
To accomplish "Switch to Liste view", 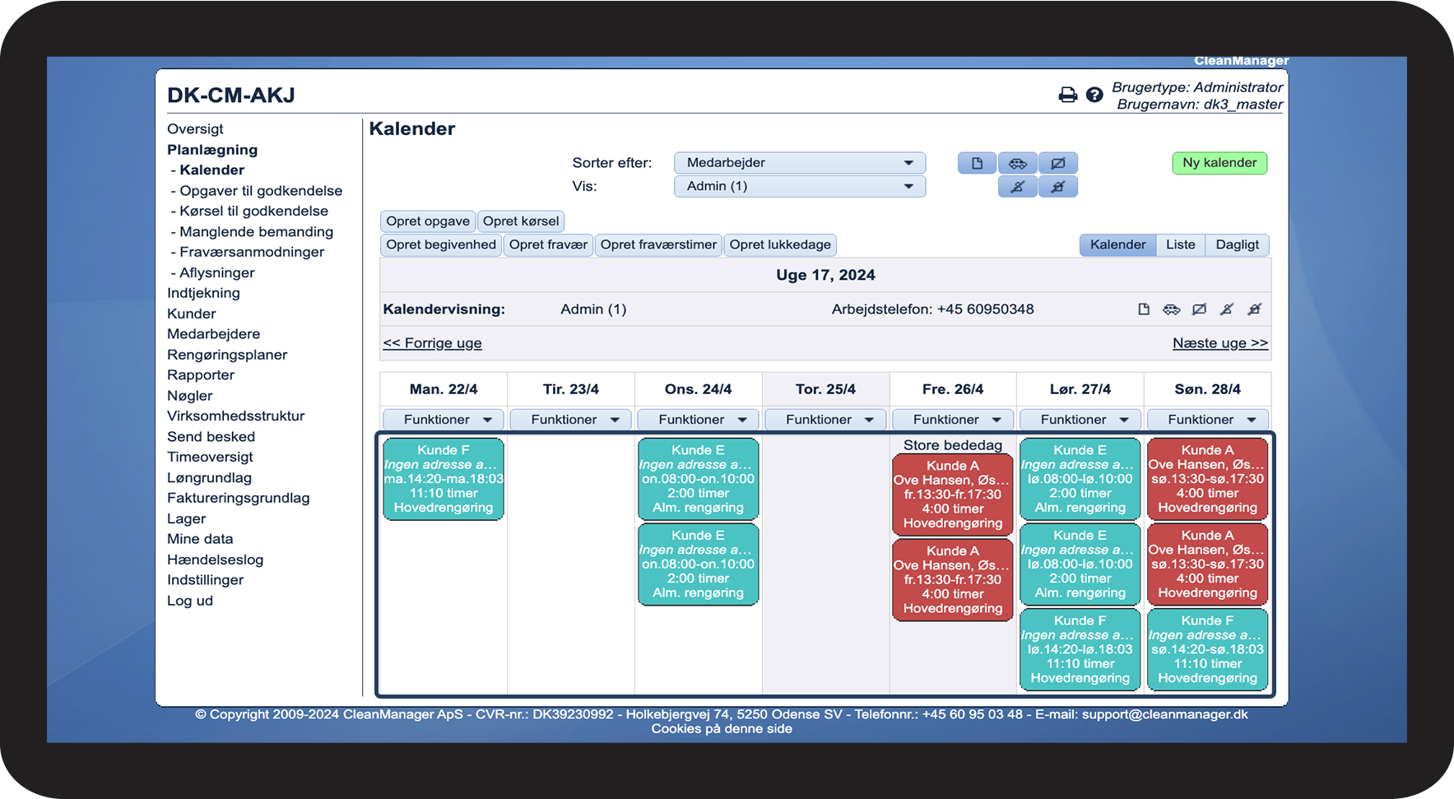I will [x=1180, y=244].
